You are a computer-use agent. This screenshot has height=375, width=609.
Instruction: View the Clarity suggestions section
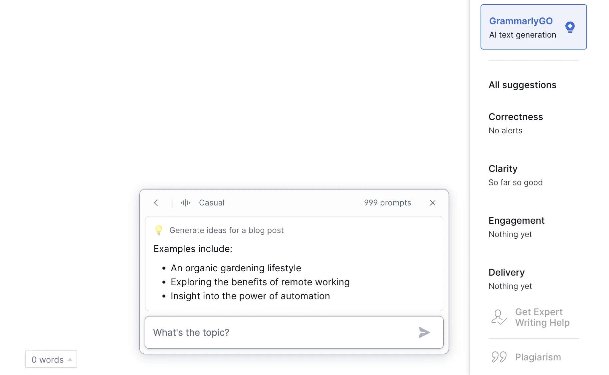click(x=503, y=169)
